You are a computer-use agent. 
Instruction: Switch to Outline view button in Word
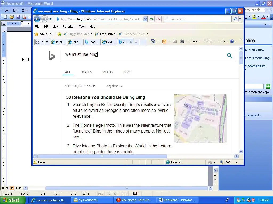tap(16, 188)
